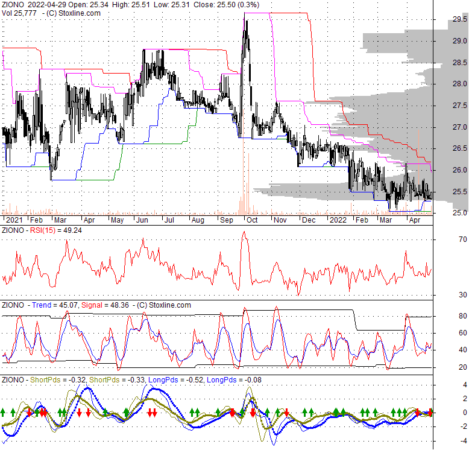This screenshot has height=450, width=469.
Task: Click the 20 level on Trend panel
Action: (463, 367)
